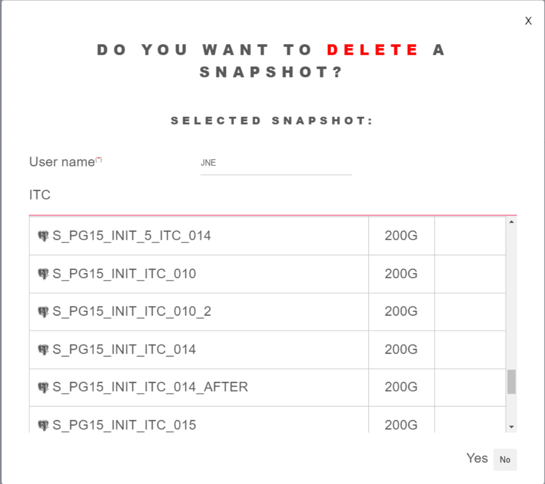Select snapshot S_PG15_INIT_ITC_010_2
Image resolution: width=545 pixels, height=484 pixels.
pos(132,312)
